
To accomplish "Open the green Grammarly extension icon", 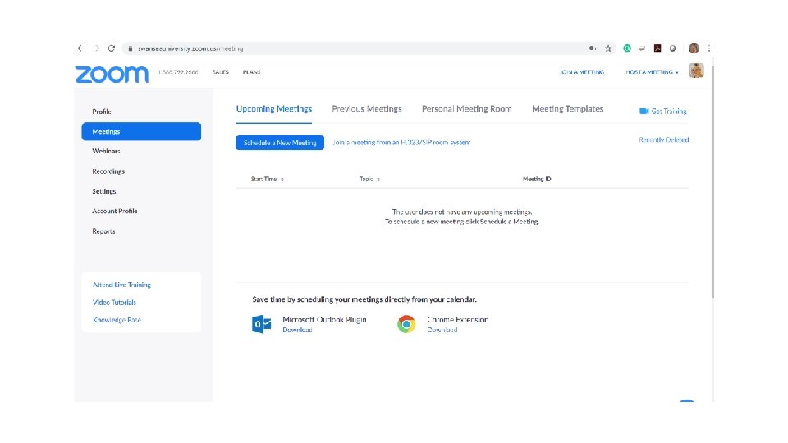I will pos(627,48).
